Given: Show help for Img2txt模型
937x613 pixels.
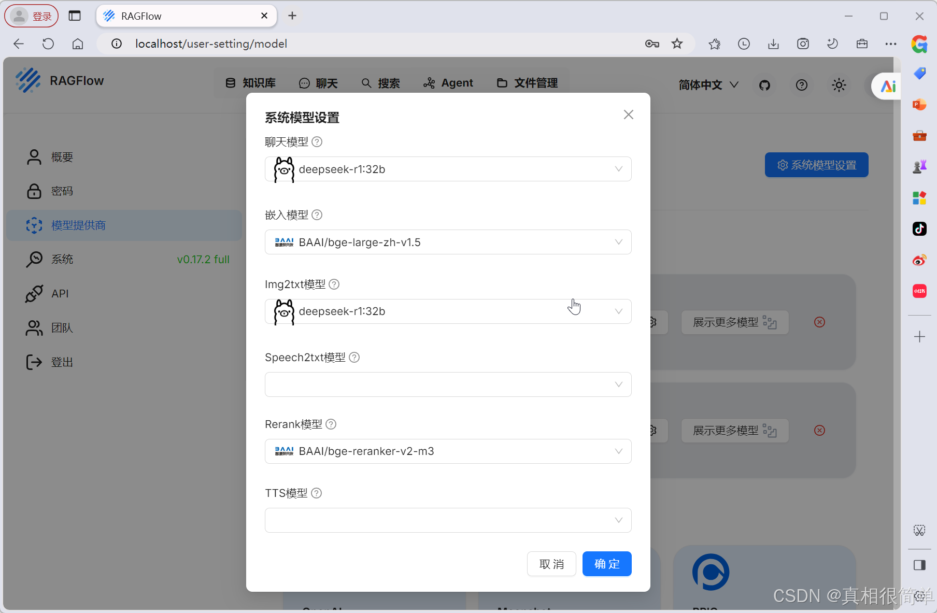Looking at the screenshot, I should point(334,284).
